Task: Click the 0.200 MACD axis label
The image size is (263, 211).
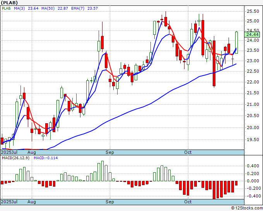Action: click(x=253, y=174)
